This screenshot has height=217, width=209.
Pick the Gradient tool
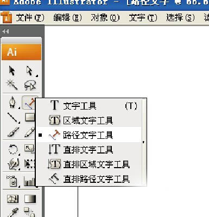[30, 199]
